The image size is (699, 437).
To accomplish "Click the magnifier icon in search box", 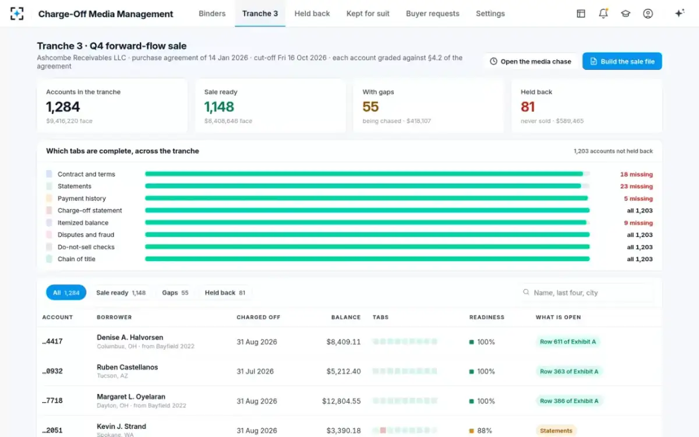I will tap(526, 292).
